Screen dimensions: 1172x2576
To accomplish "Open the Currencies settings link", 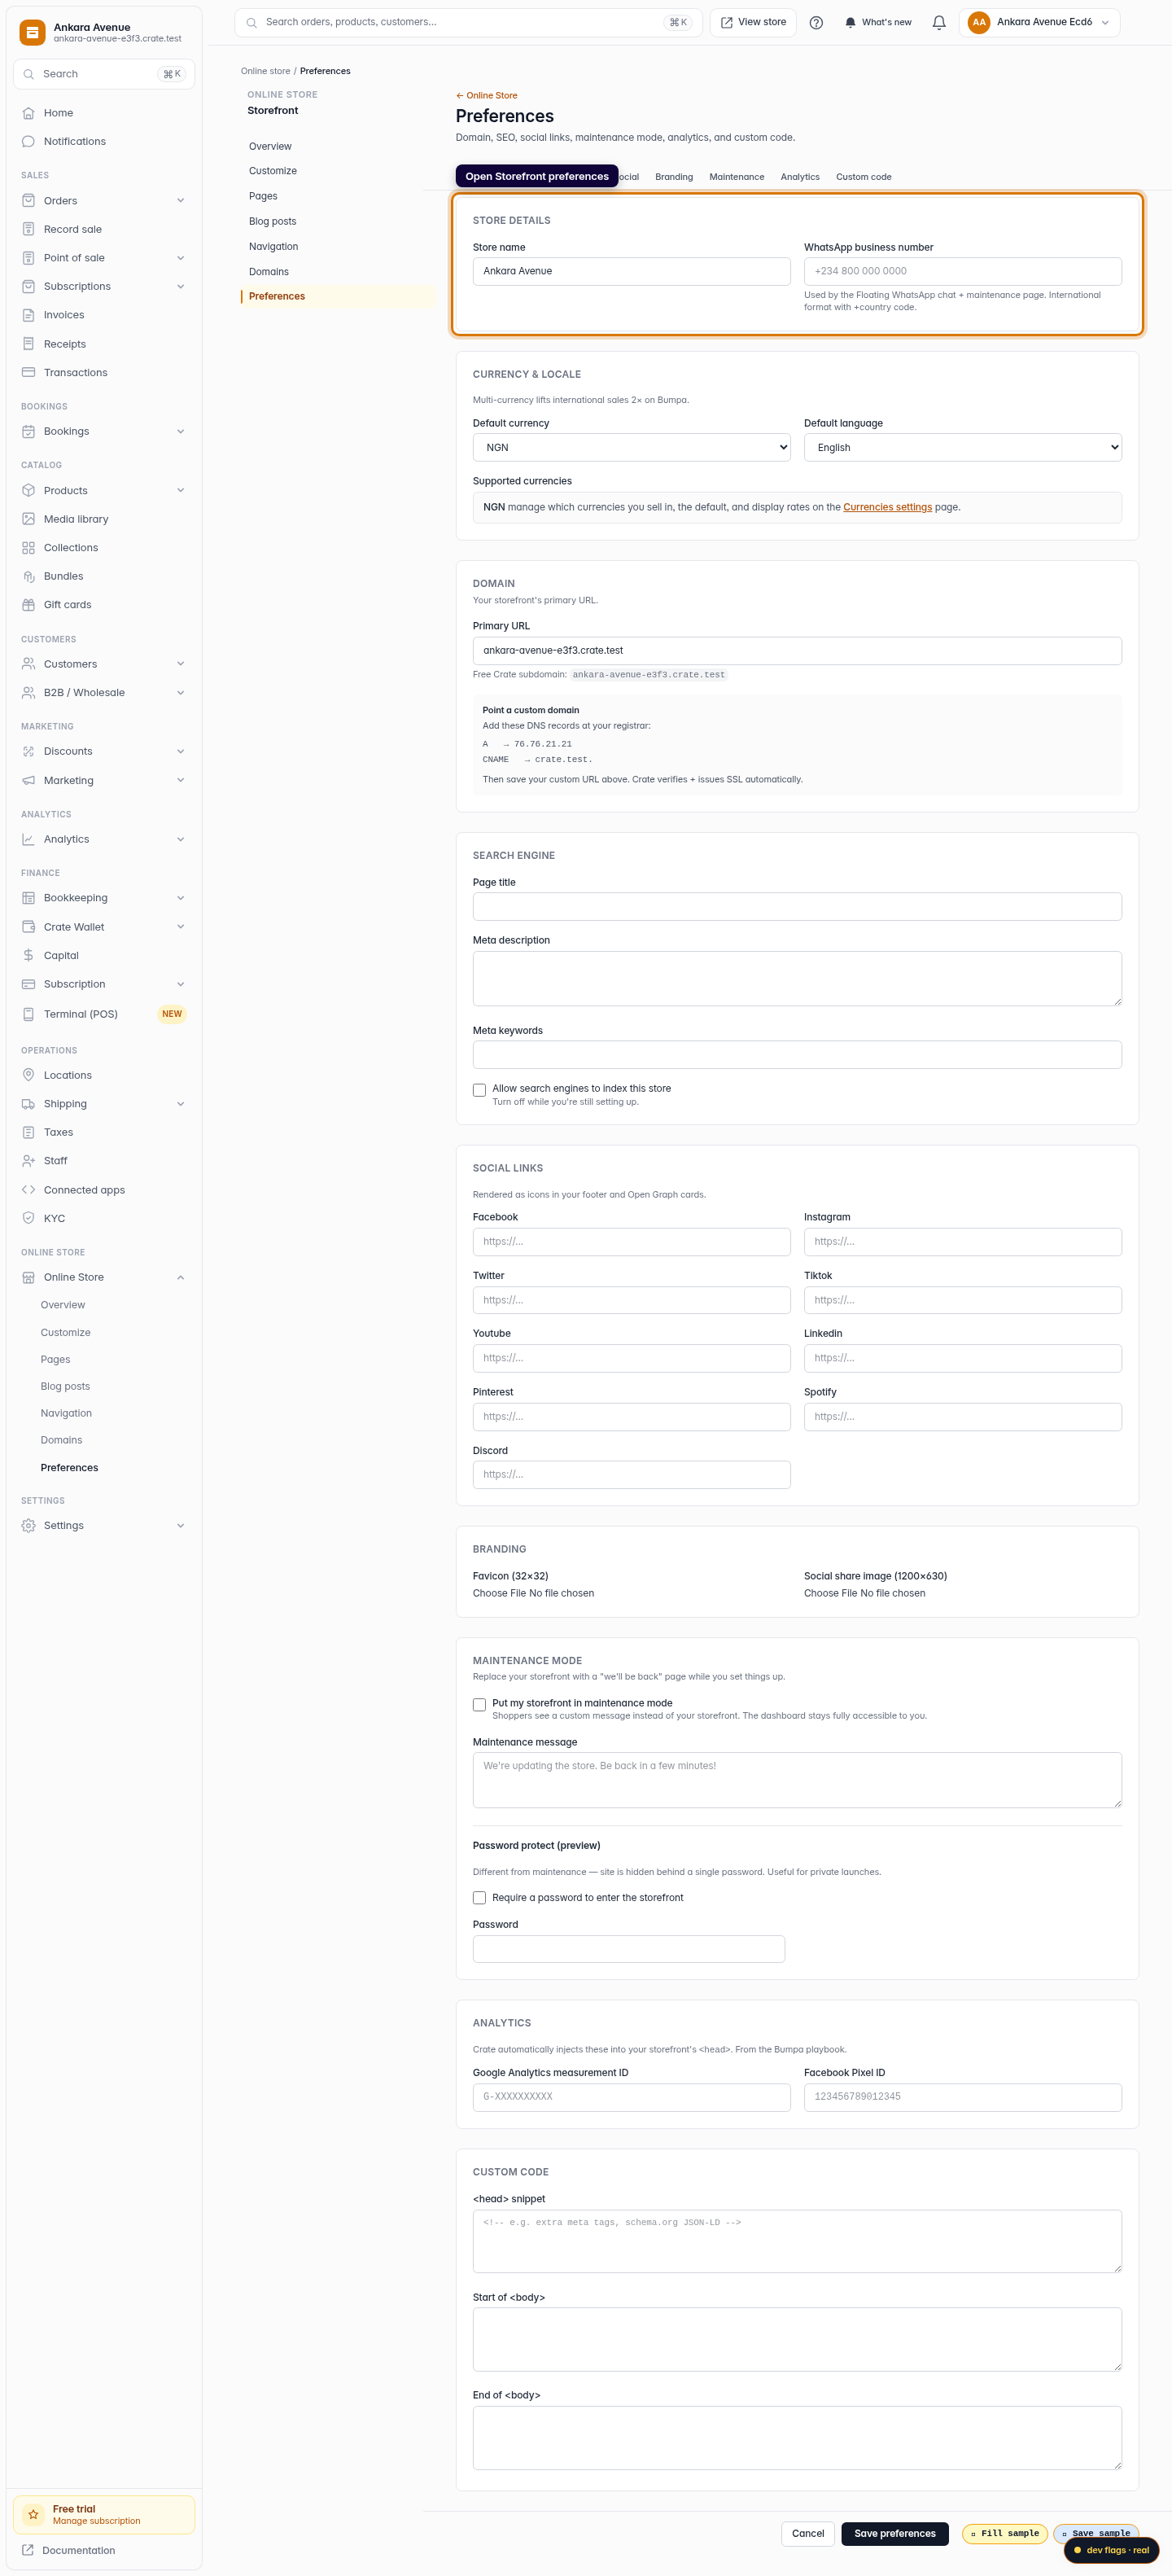I will 888,508.
